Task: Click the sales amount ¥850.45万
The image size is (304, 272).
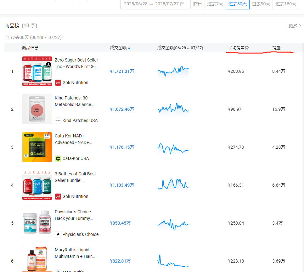Action: point(120,223)
